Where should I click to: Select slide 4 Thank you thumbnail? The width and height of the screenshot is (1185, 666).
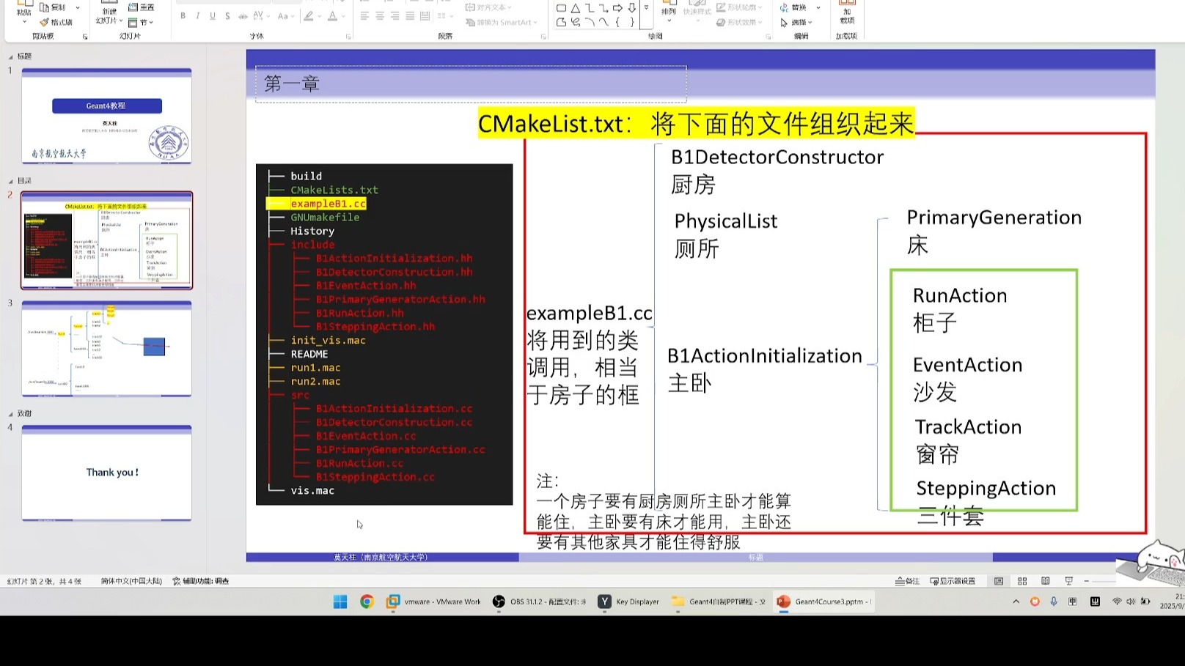tap(106, 473)
